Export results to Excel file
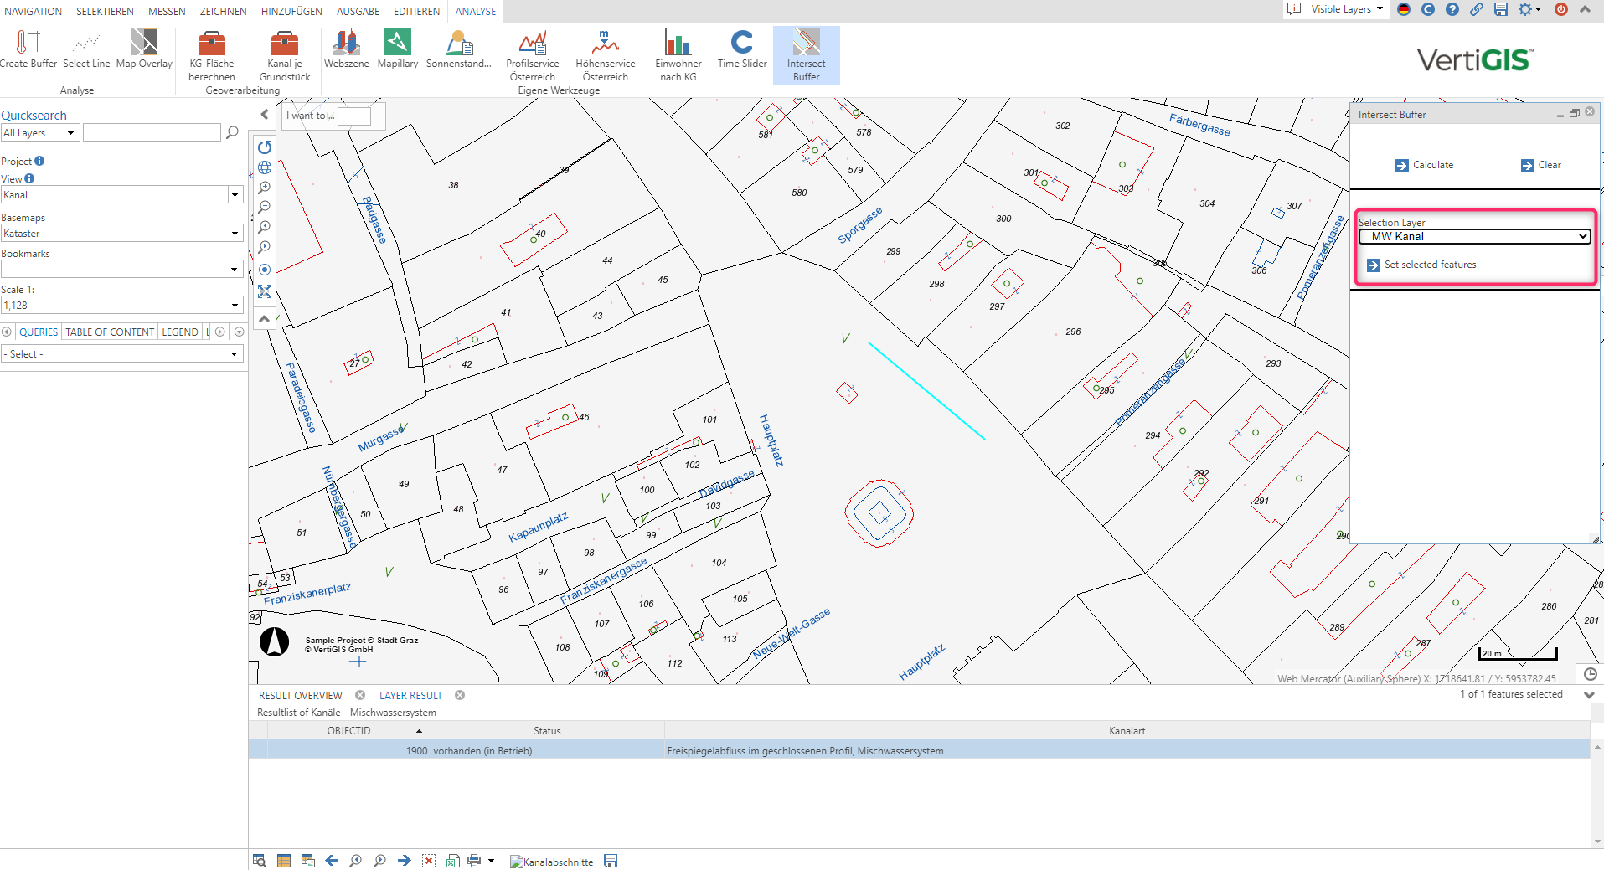The image size is (1604, 870). pos(452,861)
